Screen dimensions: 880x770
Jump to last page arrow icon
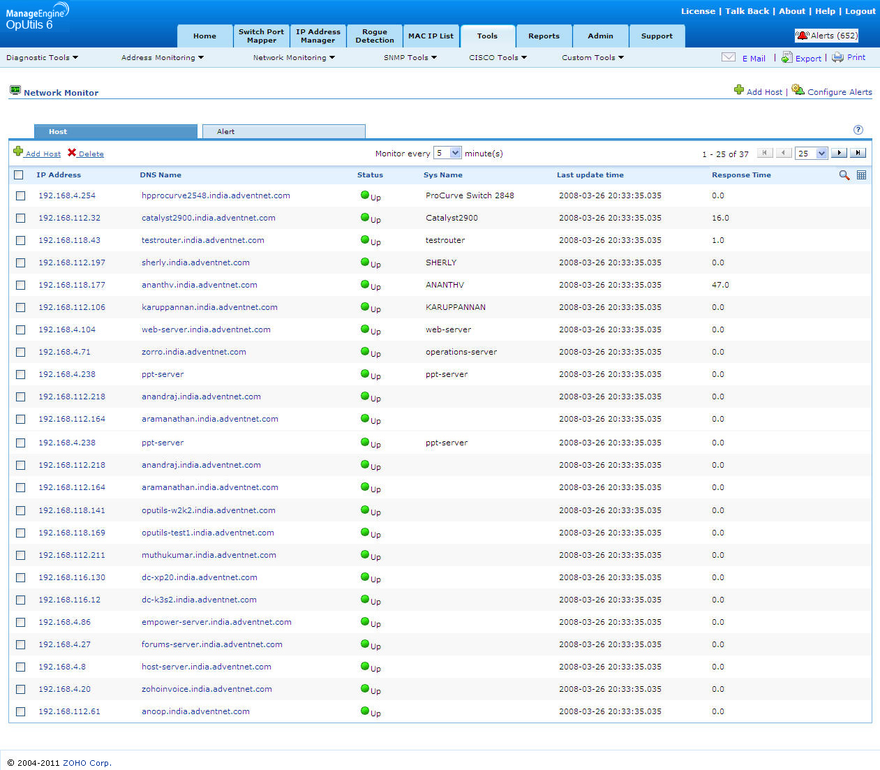[858, 153]
